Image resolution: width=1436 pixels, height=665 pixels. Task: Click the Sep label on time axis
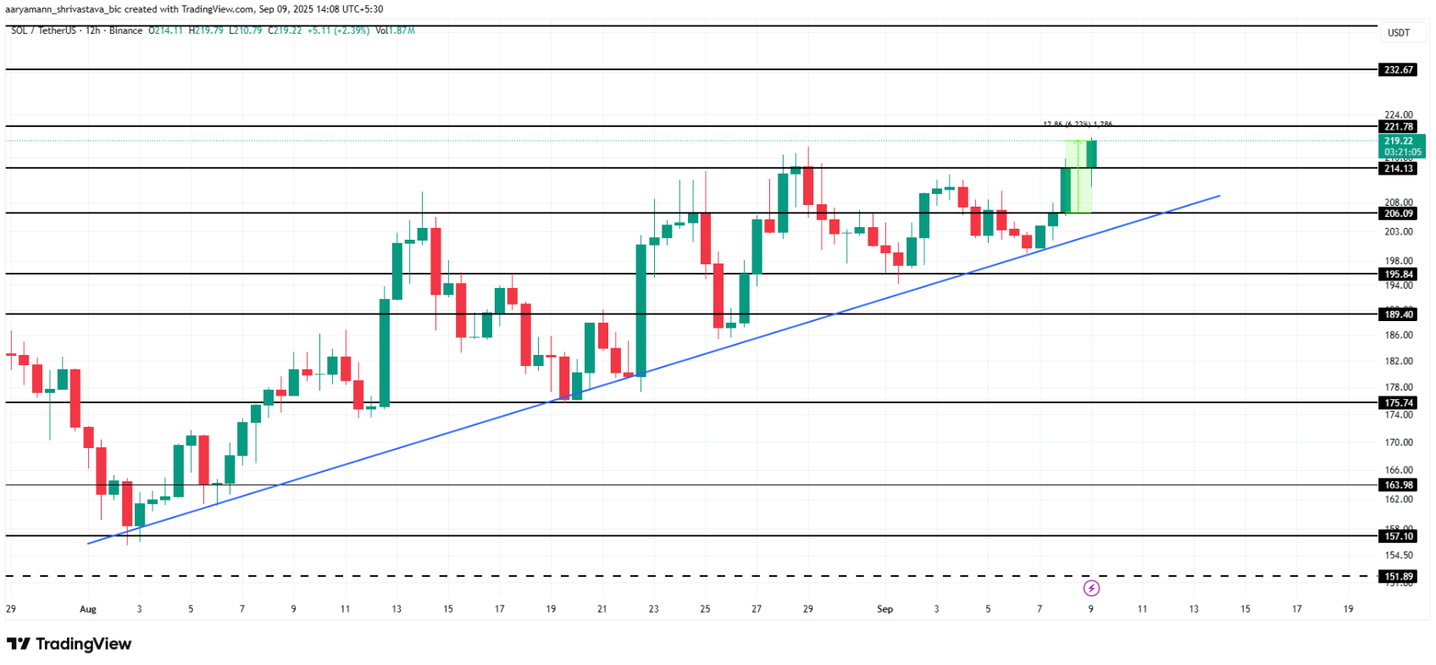coord(884,609)
